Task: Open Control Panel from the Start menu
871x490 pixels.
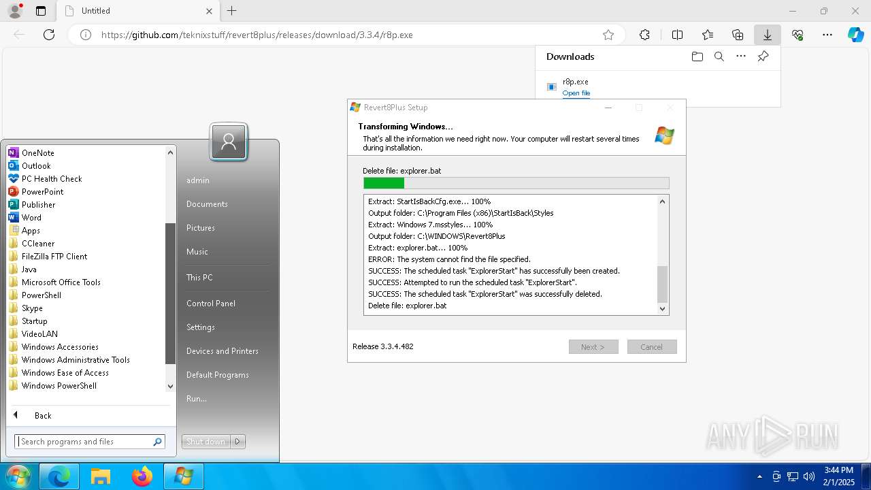Action: click(x=211, y=304)
